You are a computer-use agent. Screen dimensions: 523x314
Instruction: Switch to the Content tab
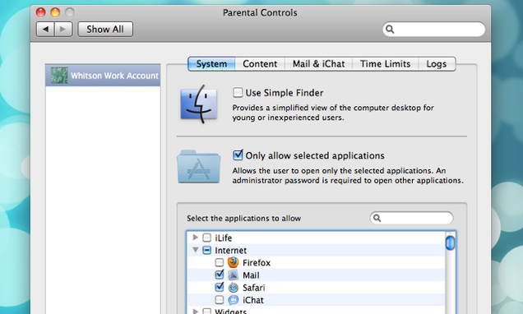tap(260, 63)
